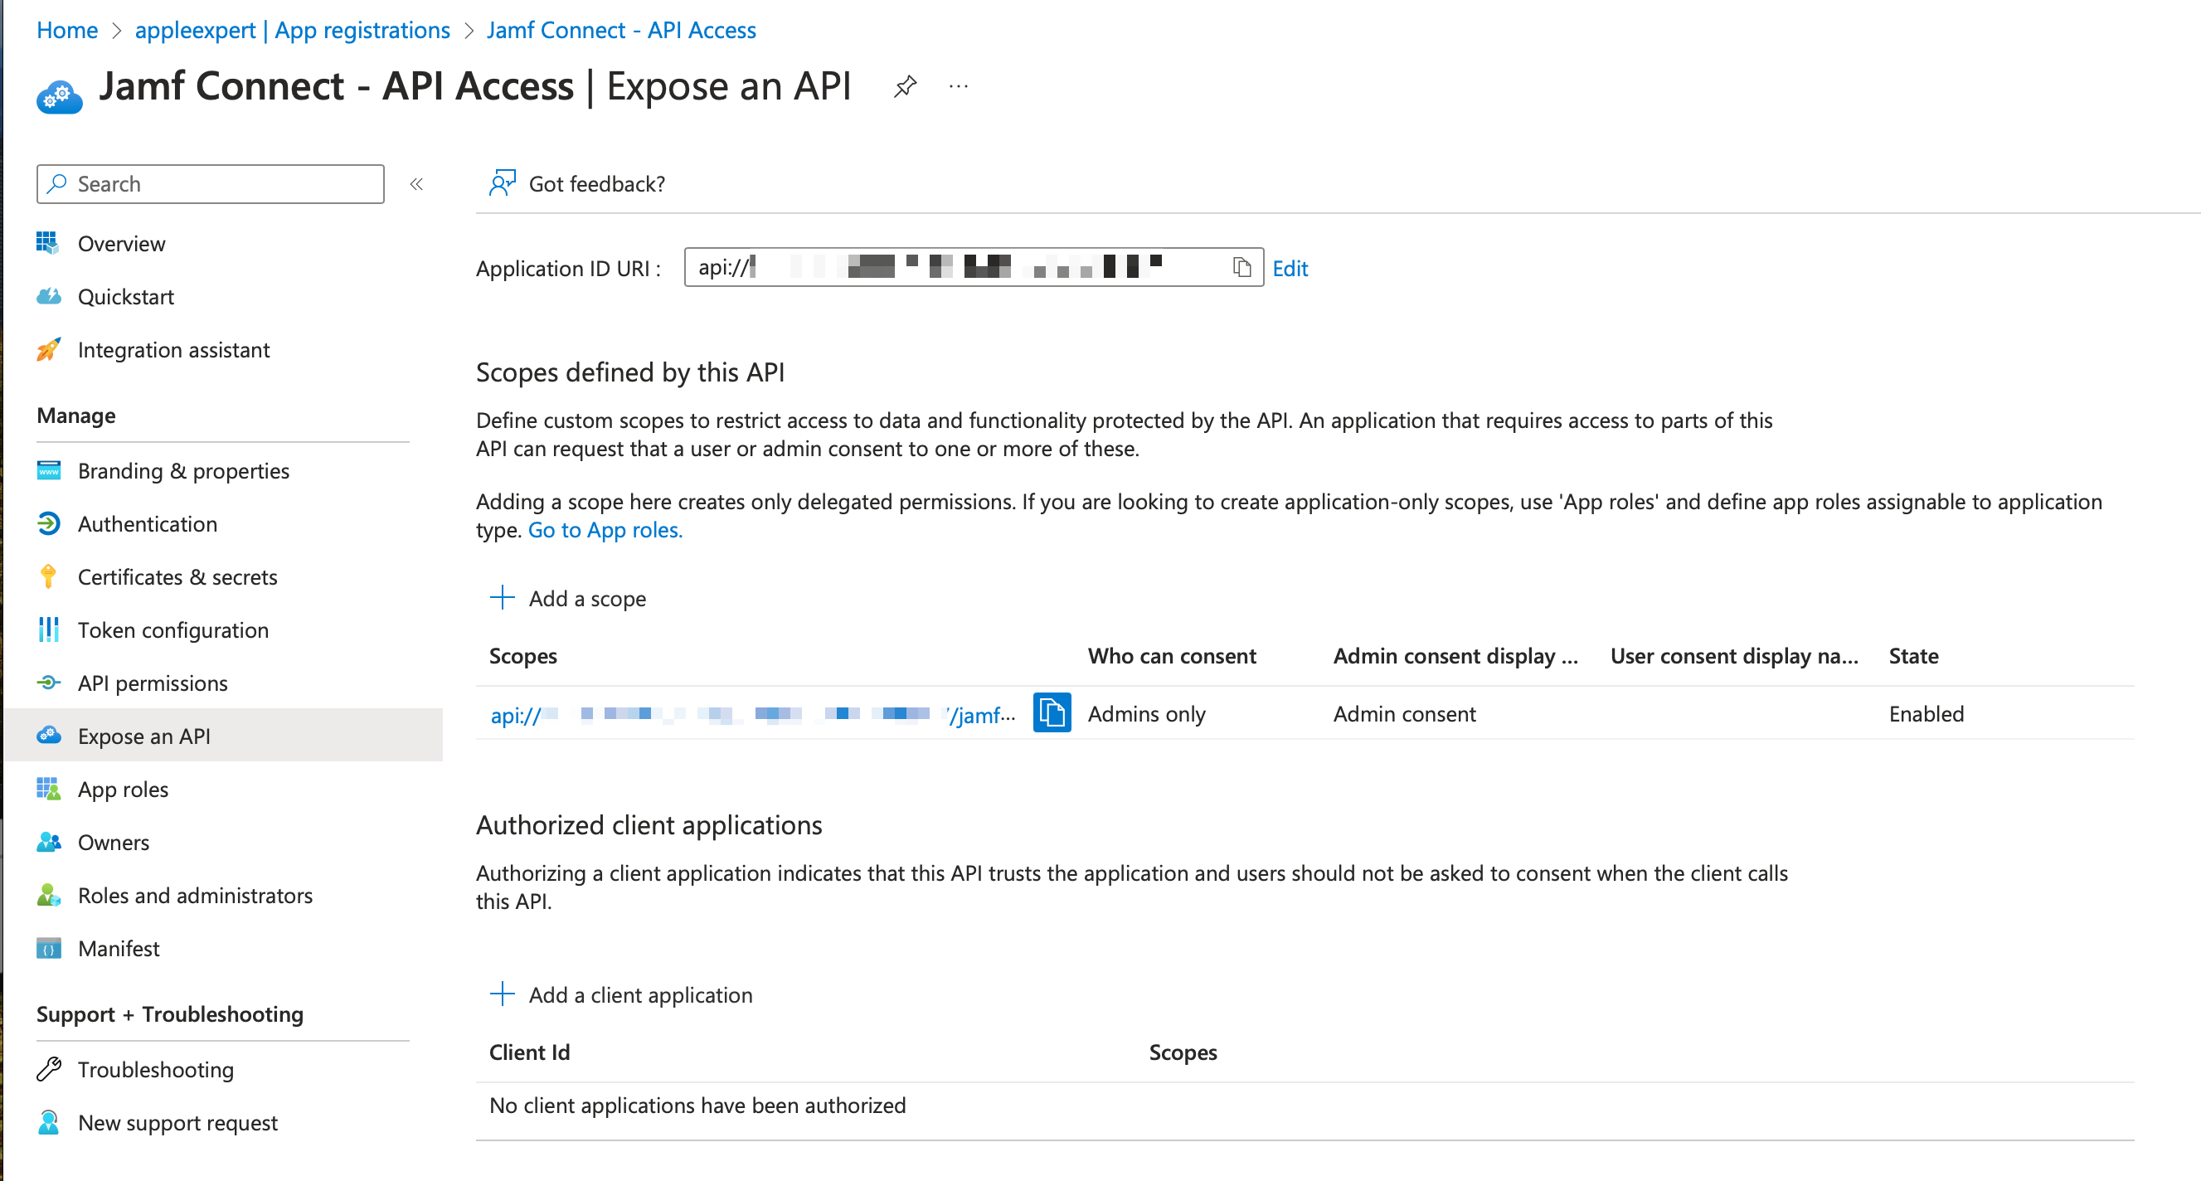
Task: Click the Troubleshooting wrench icon
Action: point(49,1069)
